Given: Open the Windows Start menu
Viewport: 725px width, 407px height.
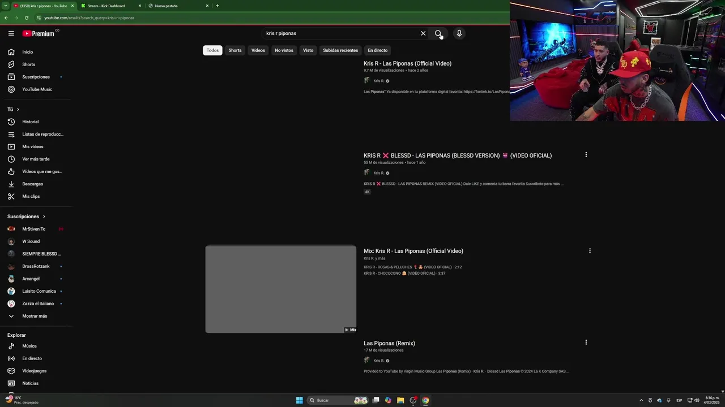Looking at the screenshot, I should point(299,400).
